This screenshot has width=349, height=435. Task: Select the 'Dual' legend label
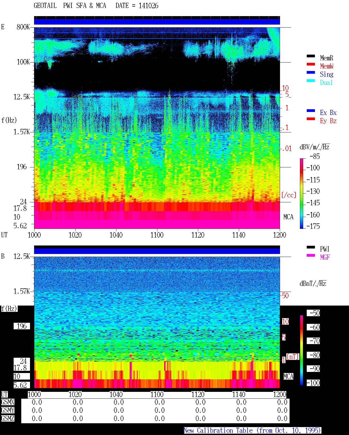click(327, 82)
